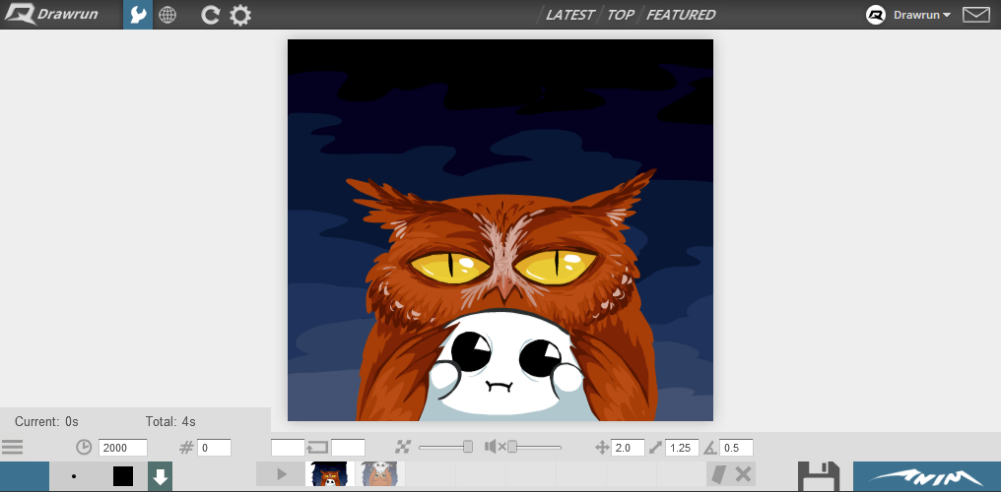1001x492 pixels.
Task: Select the wrench tools icon
Action: (138, 15)
